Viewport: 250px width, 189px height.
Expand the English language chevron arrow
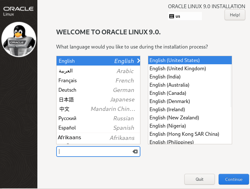pyautogui.click(x=139, y=61)
